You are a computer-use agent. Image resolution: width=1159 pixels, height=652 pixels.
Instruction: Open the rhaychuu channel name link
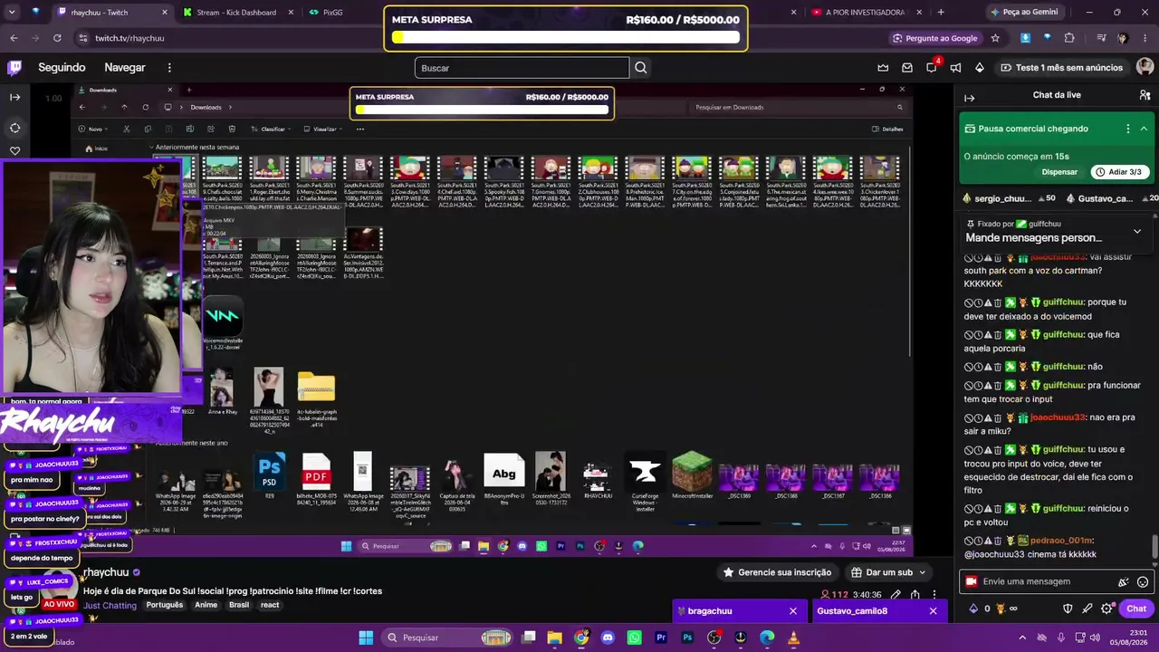coord(106,572)
